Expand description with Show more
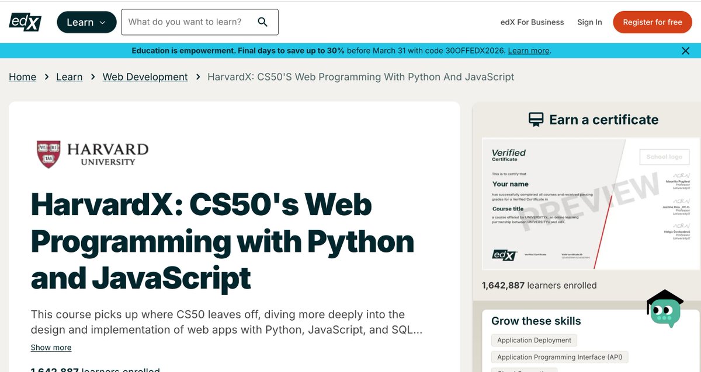Viewport: 701px width, 372px height. tap(51, 348)
